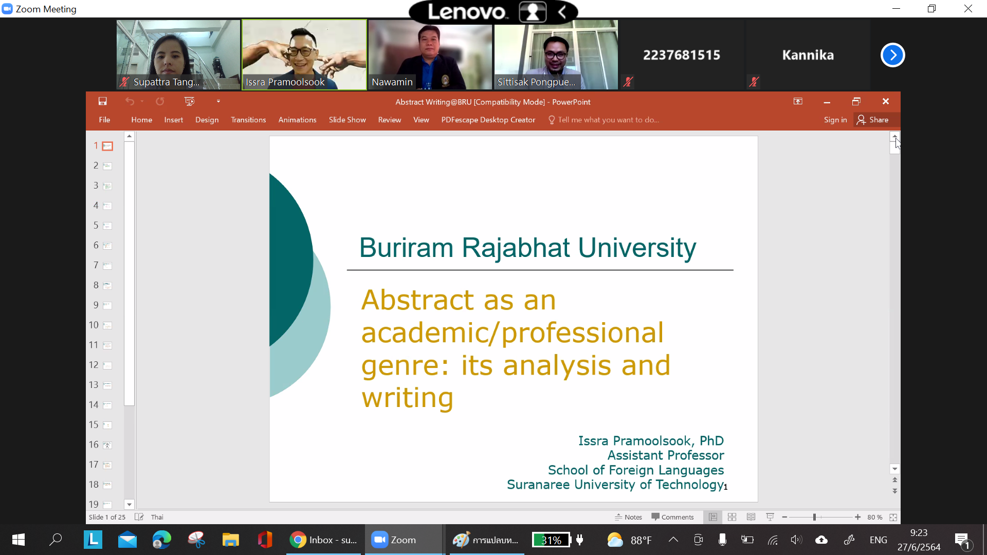Screen dimensions: 987x555
Task: Click the Undo arrow in PowerPoint
Action: point(130,101)
